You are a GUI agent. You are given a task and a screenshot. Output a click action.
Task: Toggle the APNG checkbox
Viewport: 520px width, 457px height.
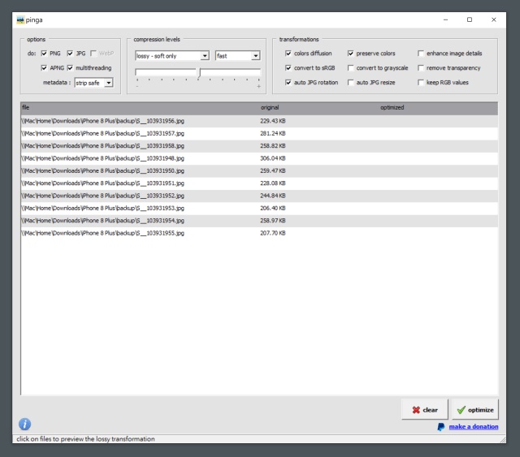tap(44, 68)
